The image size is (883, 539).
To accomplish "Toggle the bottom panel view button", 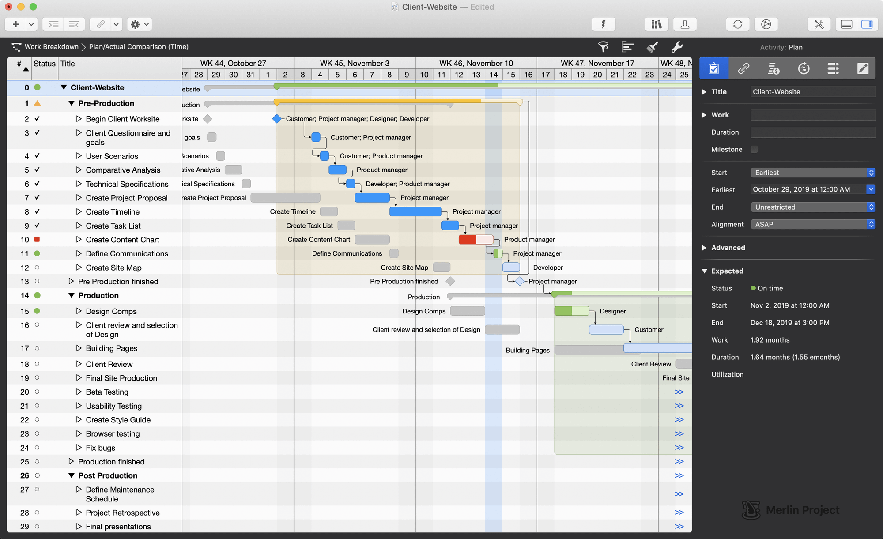I will pos(846,24).
